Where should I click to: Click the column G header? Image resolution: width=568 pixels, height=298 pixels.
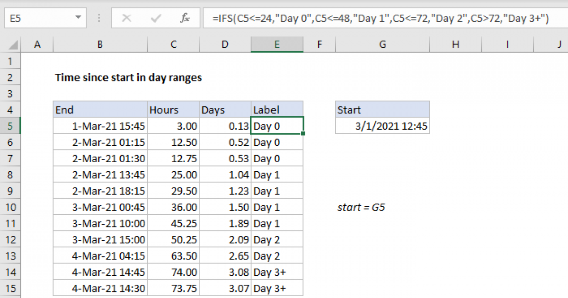(382, 44)
